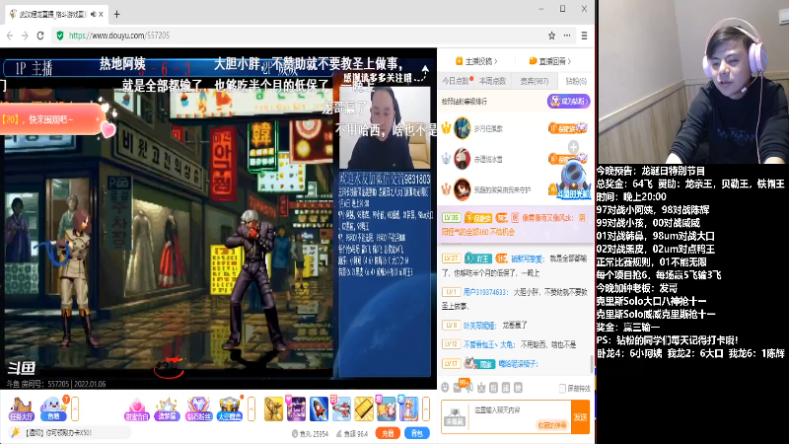Expand the task panel arrow beside 鱼塘
This screenshot has height=444, width=789.
(75, 408)
